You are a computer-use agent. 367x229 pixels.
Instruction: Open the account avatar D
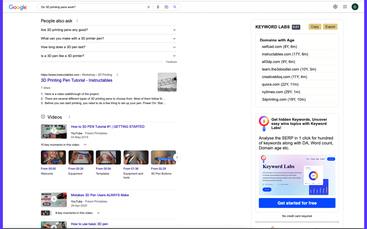[355, 7]
